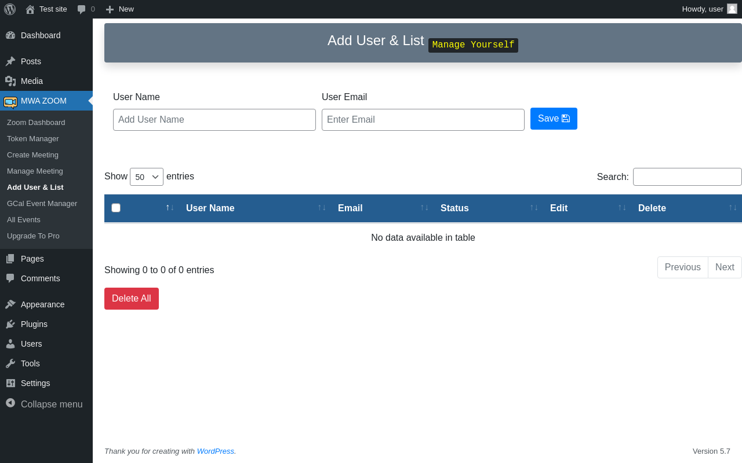
Task: Click the Comments bubble icon in sidebar
Action: tap(10, 278)
